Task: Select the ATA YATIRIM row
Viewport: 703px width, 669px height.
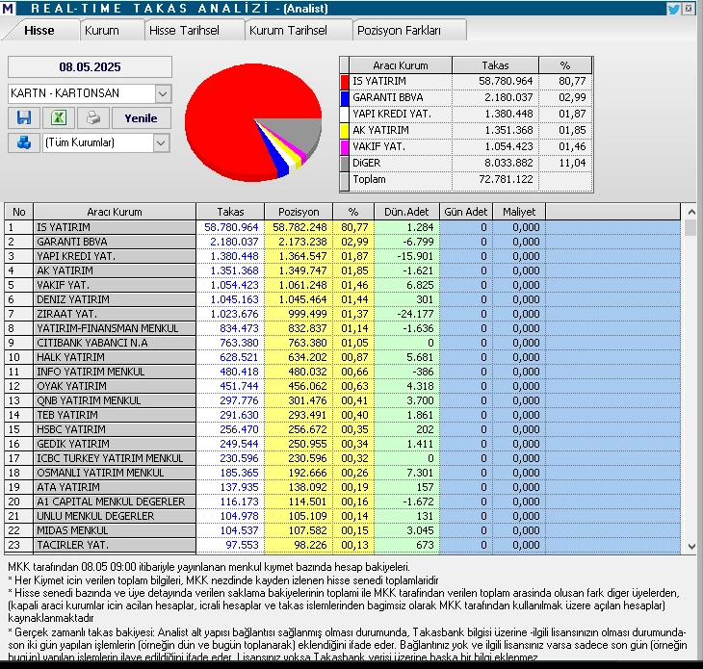Action: tap(343, 487)
